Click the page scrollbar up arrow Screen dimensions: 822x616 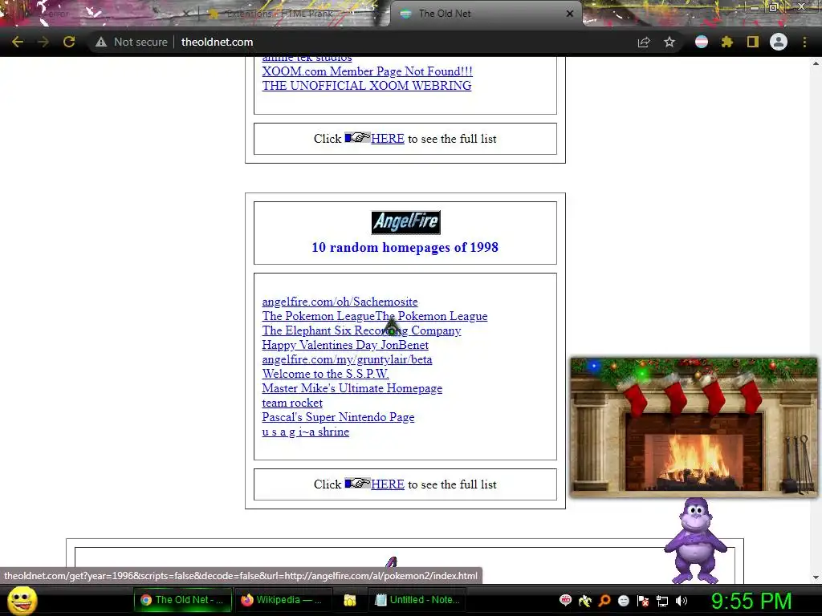816,63
